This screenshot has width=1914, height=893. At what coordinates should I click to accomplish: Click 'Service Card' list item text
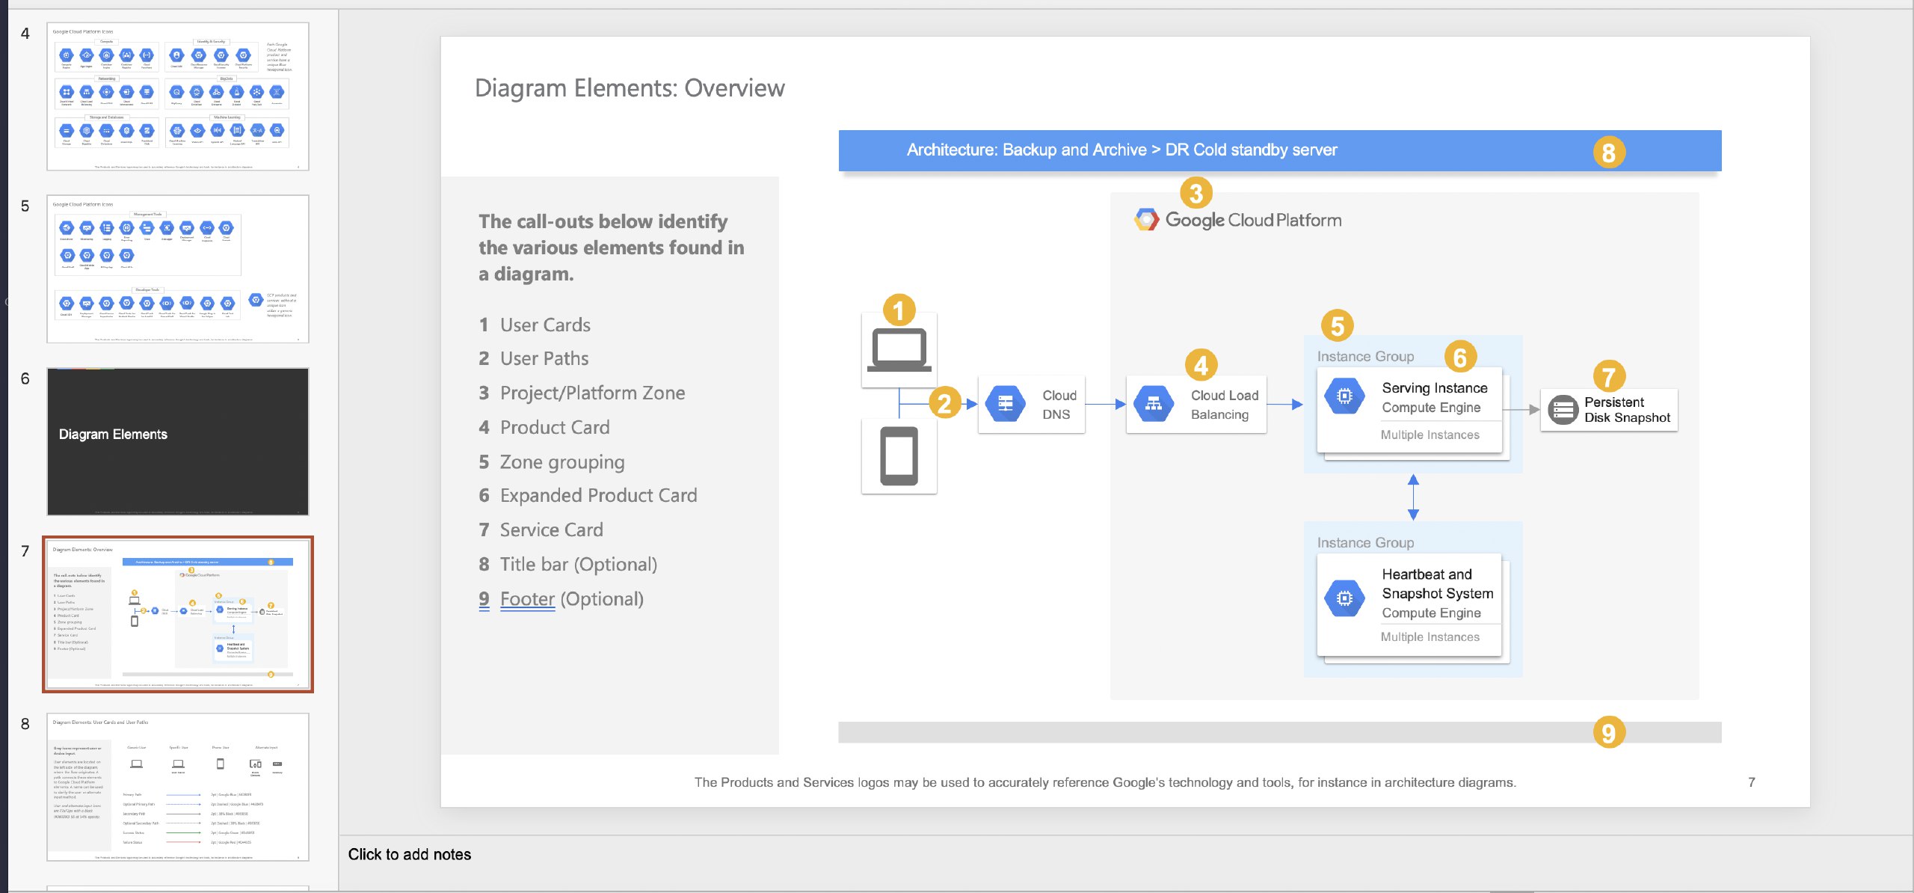pyautogui.click(x=551, y=530)
